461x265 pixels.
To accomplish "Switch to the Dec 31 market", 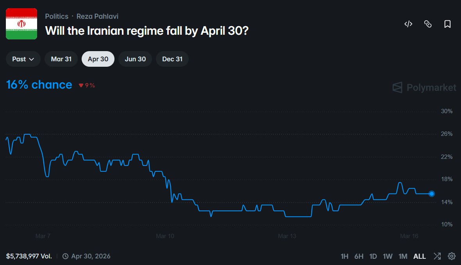I will pyautogui.click(x=172, y=59).
